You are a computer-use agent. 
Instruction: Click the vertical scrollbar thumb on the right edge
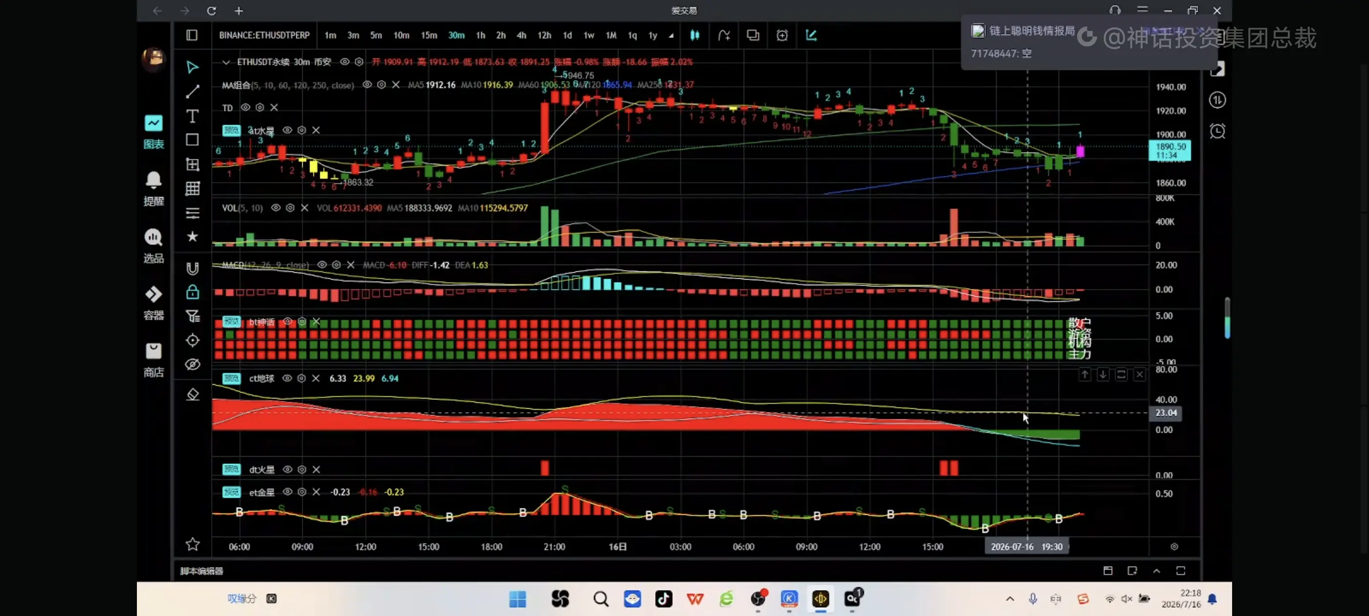[1227, 318]
